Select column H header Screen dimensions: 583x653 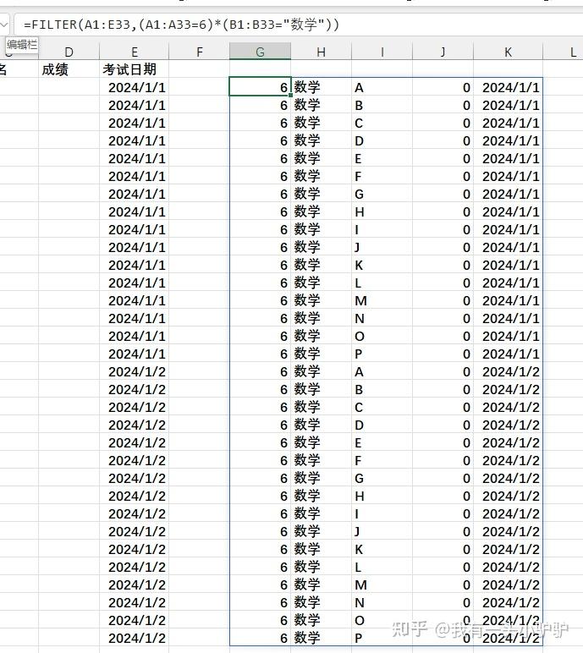click(321, 52)
